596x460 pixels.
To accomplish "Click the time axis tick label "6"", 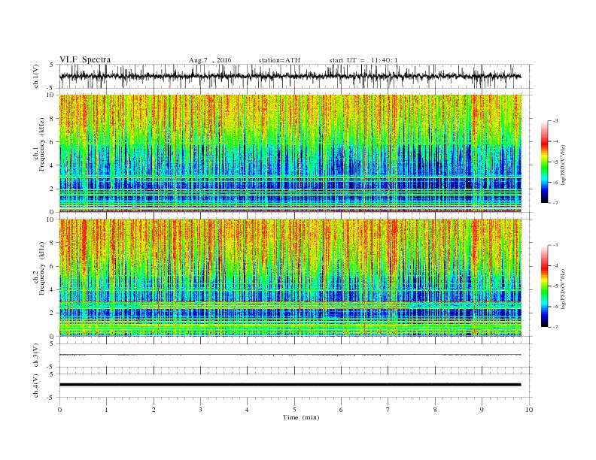I will [341, 410].
